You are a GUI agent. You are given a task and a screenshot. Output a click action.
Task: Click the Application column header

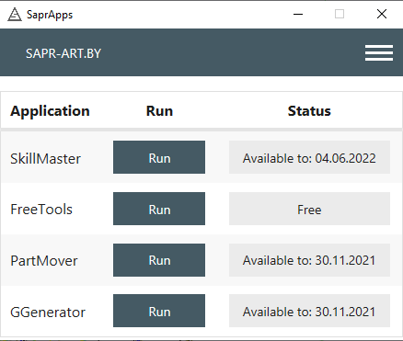click(50, 111)
